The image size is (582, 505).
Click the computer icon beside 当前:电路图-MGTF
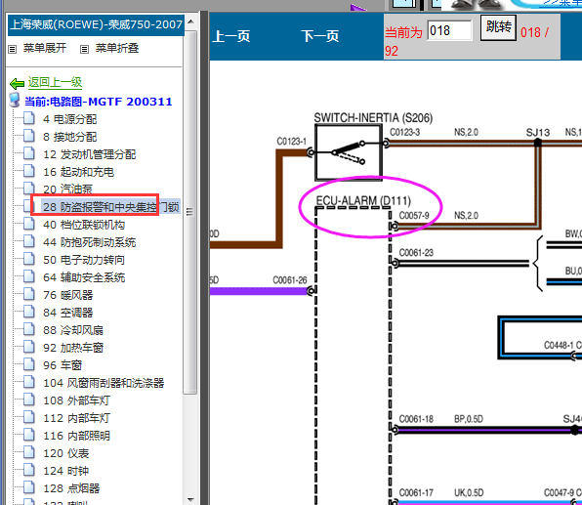click(x=15, y=101)
